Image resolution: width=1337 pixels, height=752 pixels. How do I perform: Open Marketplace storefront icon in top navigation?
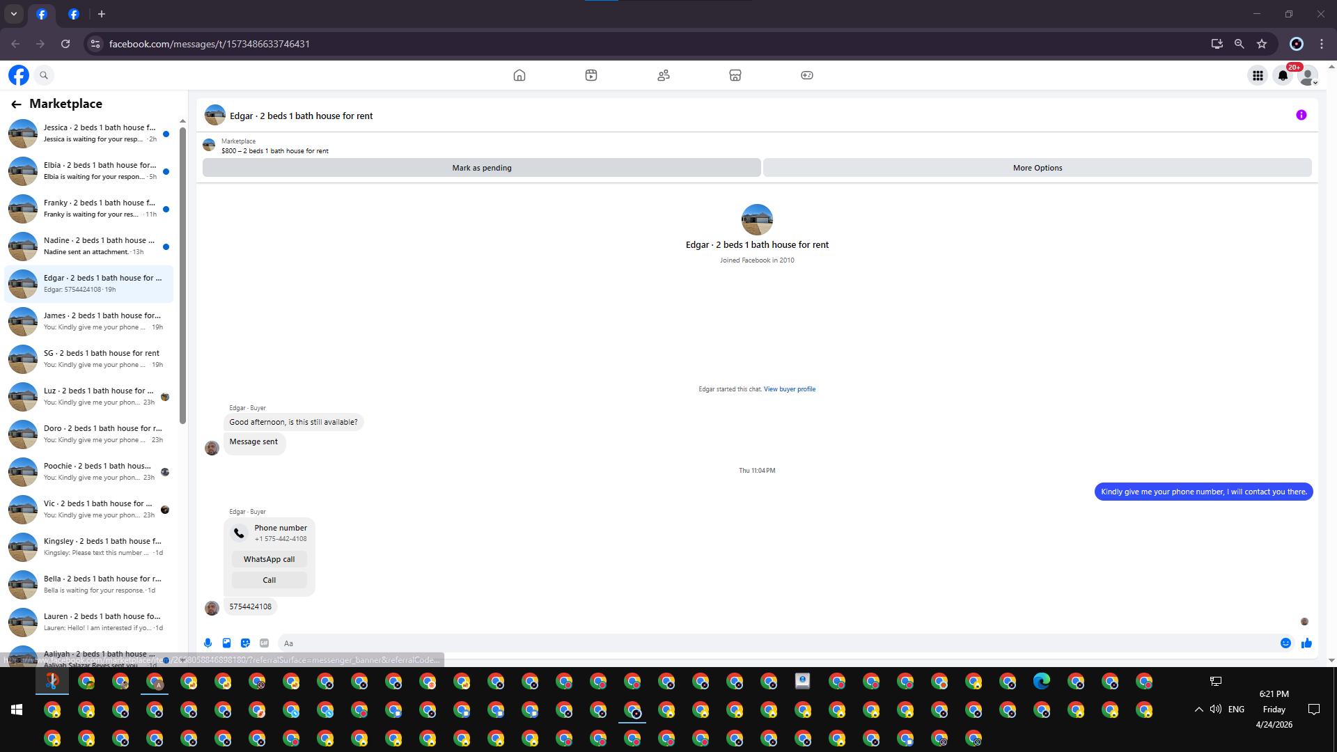pos(735,75)
